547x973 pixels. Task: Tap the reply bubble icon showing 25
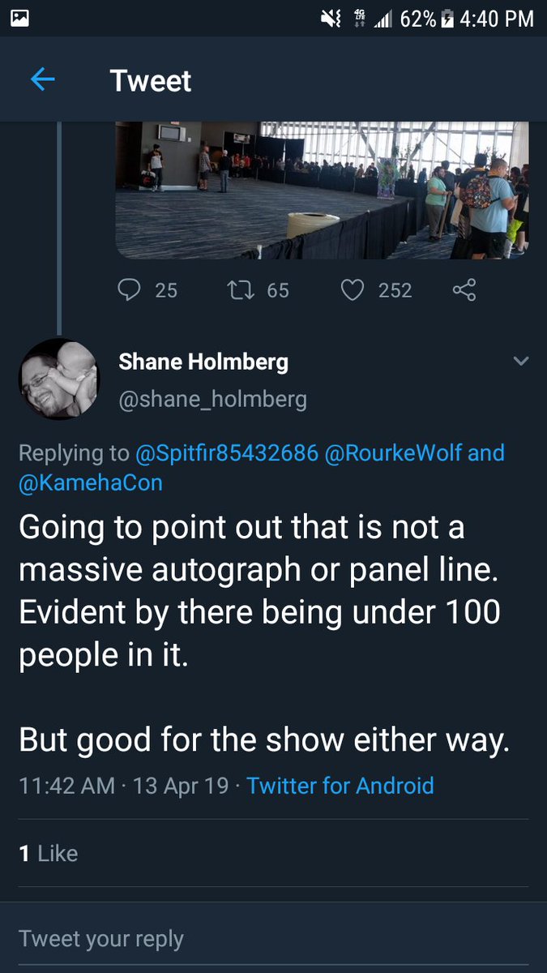(x=130, y=289)
